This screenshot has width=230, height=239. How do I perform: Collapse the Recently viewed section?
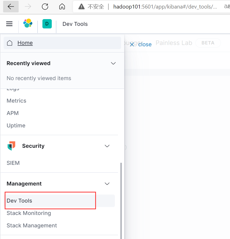(x=113, y=63)
